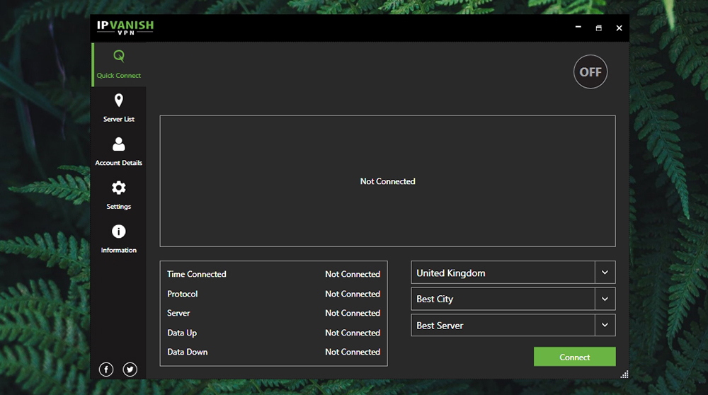708x395 pixels.
Task: Close the IPVanish window
Action: point(619,28)
